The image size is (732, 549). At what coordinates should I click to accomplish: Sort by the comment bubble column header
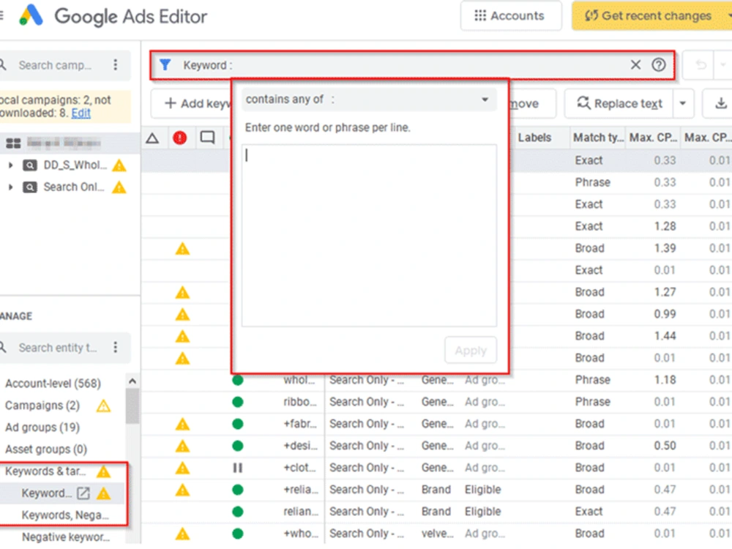point(207,138)
